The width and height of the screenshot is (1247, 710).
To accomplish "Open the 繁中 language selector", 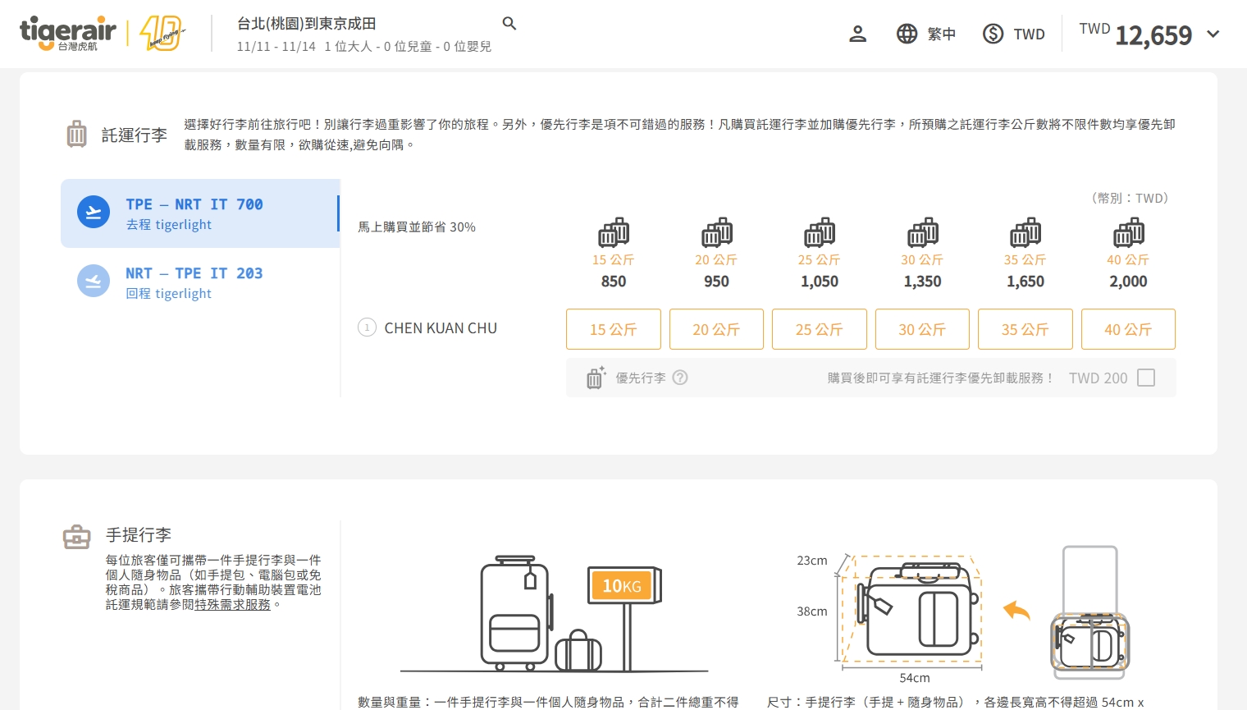I will coord(941,34).
